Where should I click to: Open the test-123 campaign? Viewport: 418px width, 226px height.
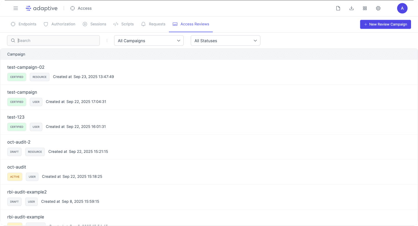click(16, 117)
